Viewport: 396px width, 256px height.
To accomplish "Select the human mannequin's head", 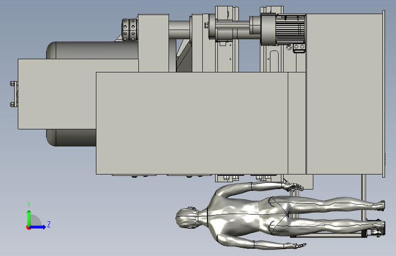I will click(x=187, y=218).
